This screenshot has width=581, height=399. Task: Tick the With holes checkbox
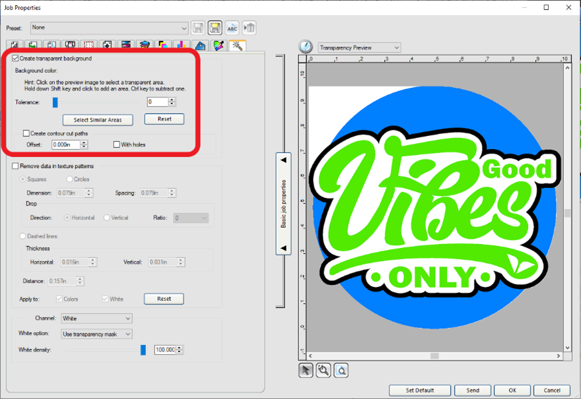(117, 144)
